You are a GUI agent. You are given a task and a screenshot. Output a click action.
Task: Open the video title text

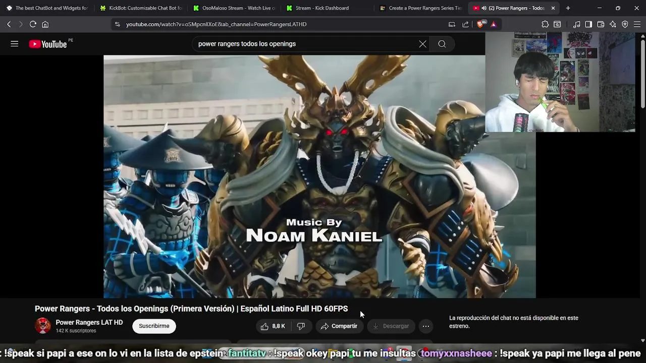(x=191, y=309)
